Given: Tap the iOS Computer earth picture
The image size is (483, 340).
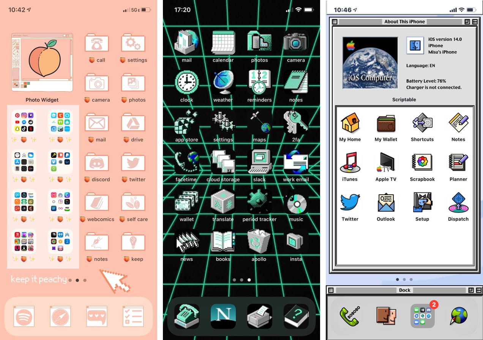Looking at the screenshot, I should 370,63.
